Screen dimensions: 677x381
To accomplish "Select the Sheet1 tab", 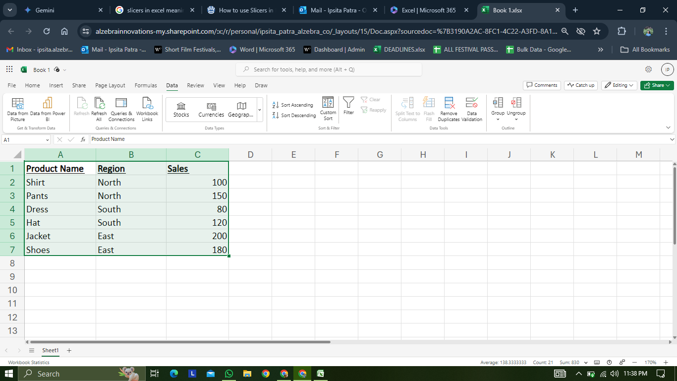I will tap(51, 350).
